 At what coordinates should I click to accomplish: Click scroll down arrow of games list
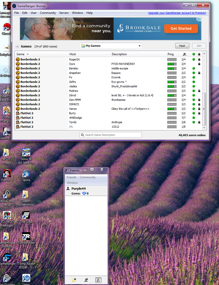point(204,128)
